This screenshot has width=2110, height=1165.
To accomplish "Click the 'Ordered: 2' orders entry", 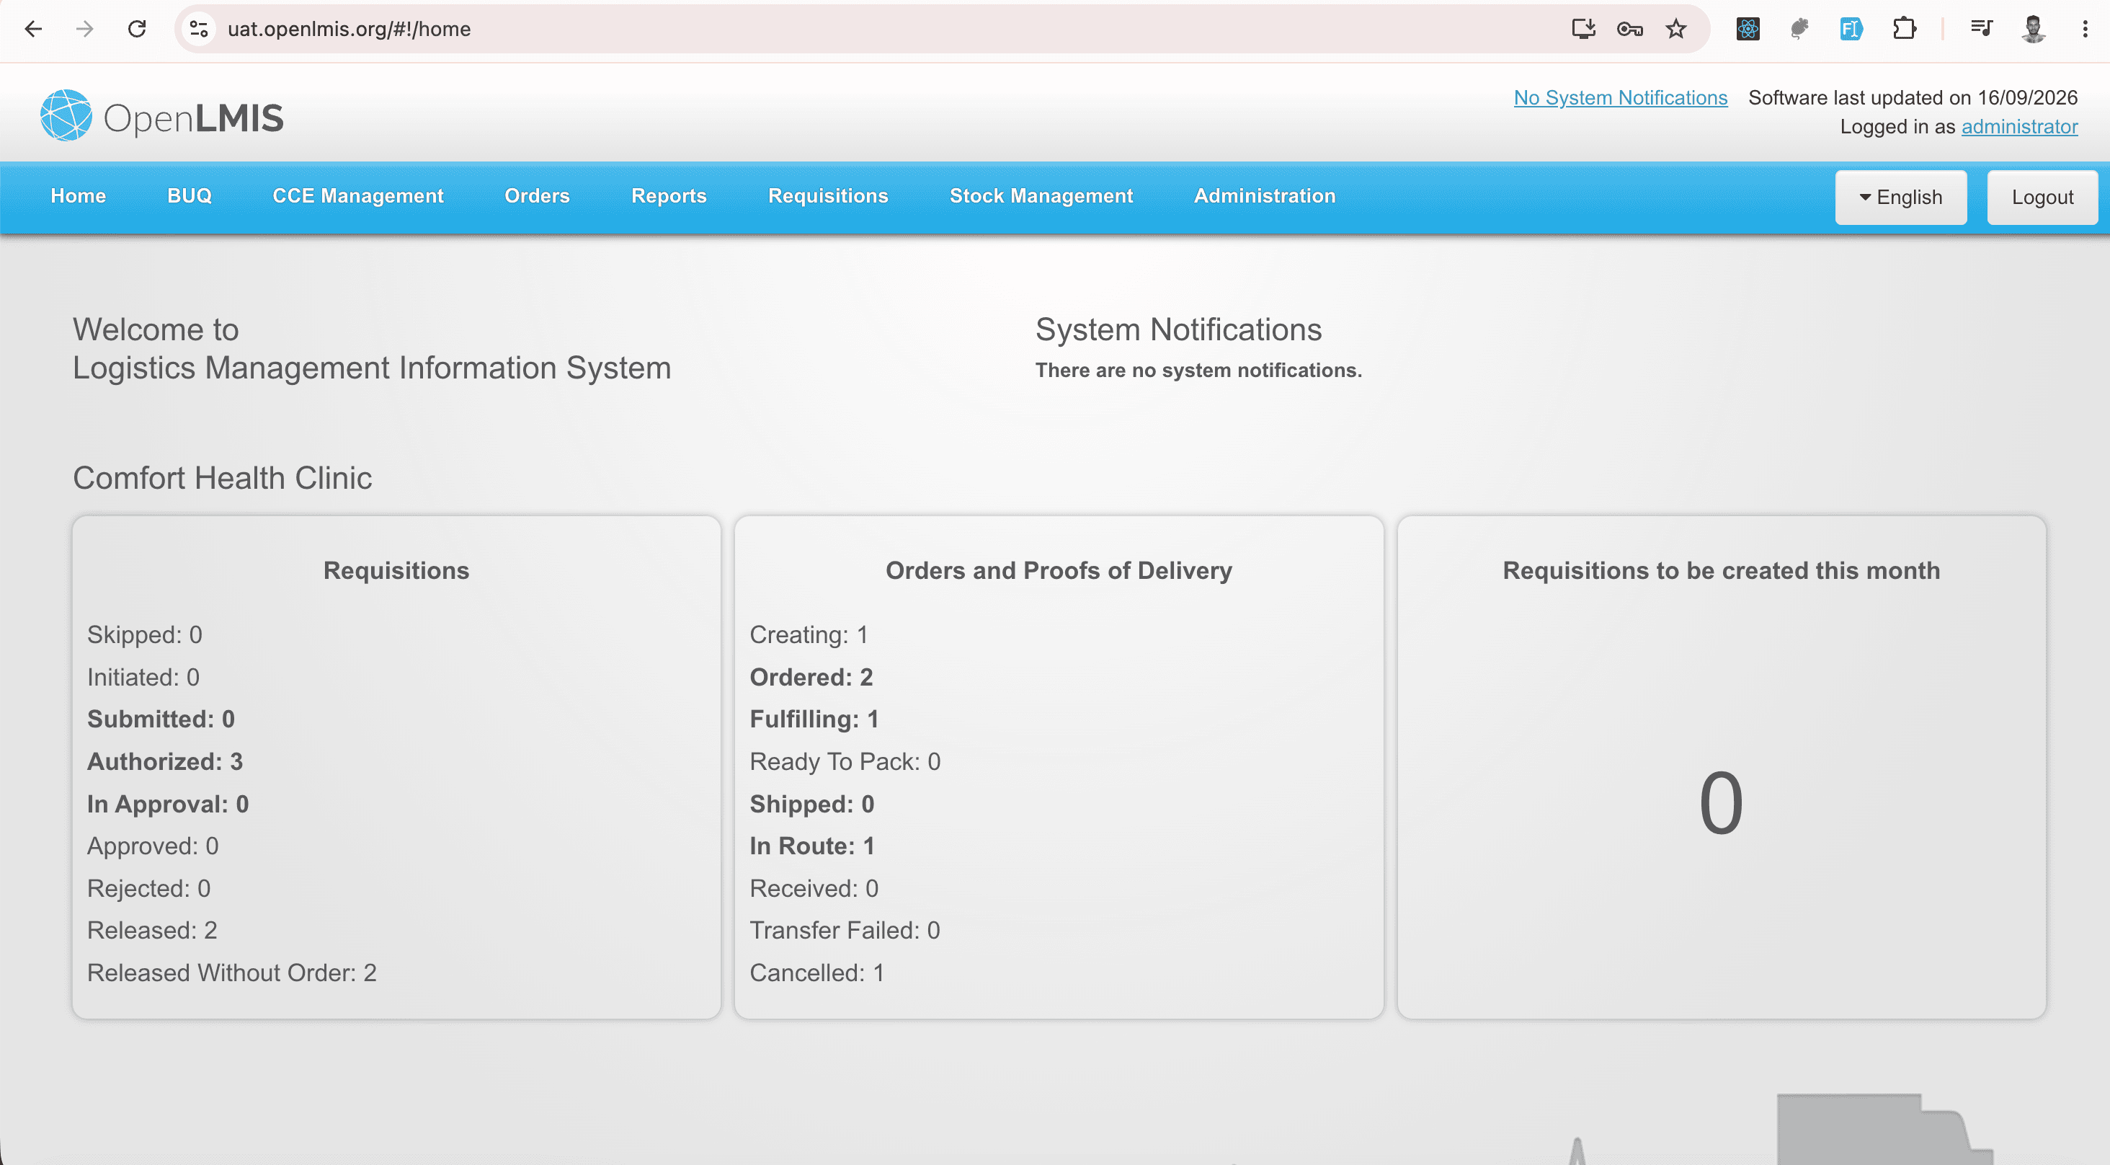I will click(x=811, y=677).
